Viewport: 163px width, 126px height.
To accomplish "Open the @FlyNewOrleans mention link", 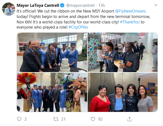I will click(x=130, y=11).
